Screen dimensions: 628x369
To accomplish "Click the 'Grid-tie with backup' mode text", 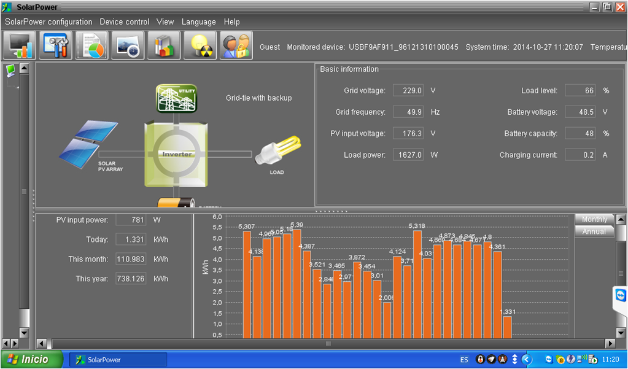I will (258, 98).
